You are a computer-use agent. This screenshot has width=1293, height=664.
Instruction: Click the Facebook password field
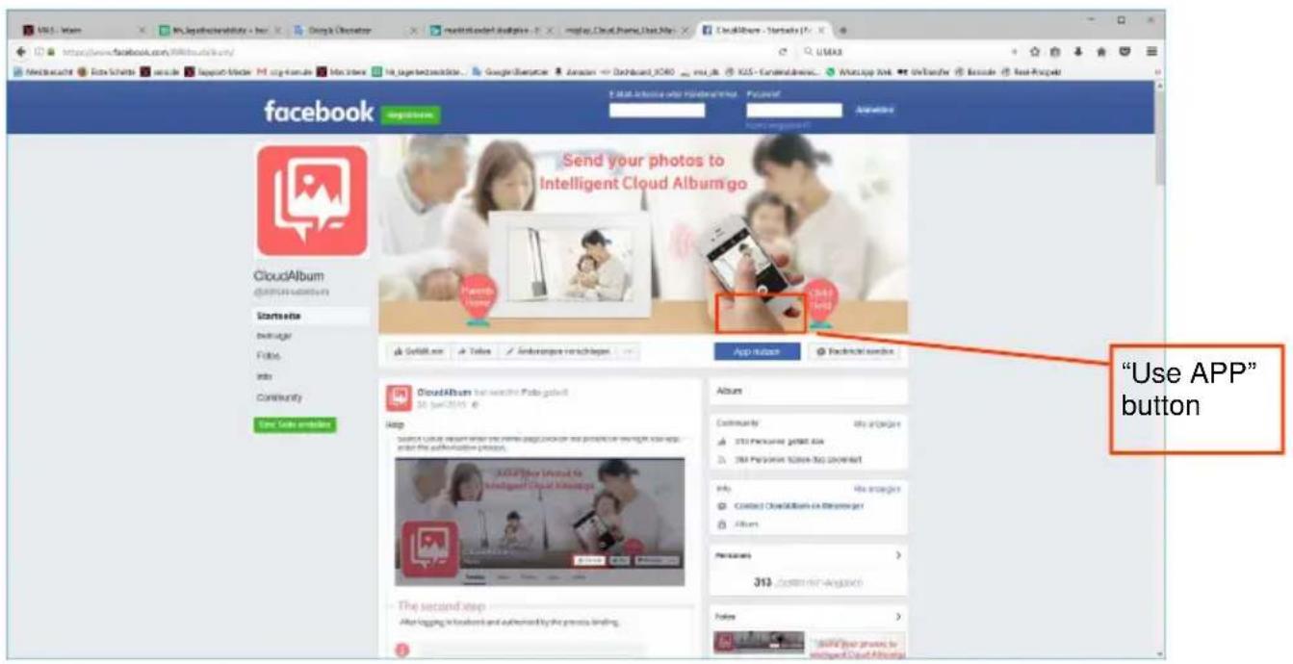tap(794, 111)
